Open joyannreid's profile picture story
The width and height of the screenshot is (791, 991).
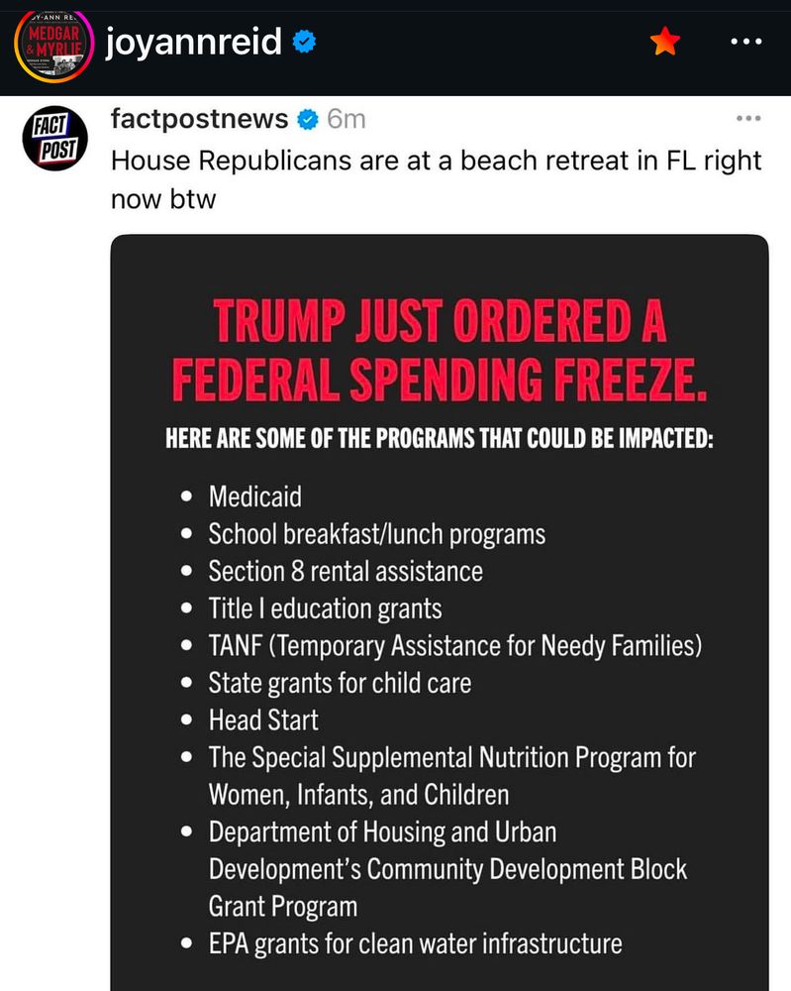(x=51, y=46)
